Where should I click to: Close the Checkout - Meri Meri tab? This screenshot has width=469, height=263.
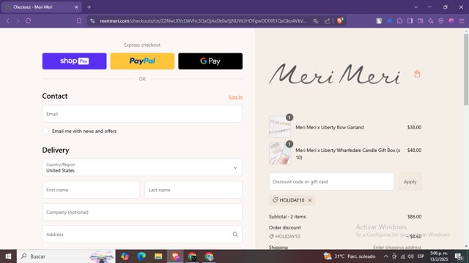click(76, 7)
